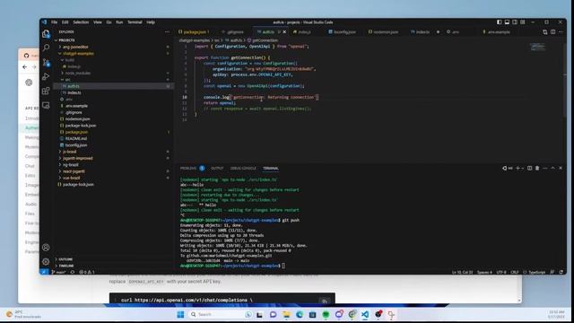The height and width of the screenshot is (323, 574).
Task: Open the editor more actions ellipsis
Action: tap(561, 32)
